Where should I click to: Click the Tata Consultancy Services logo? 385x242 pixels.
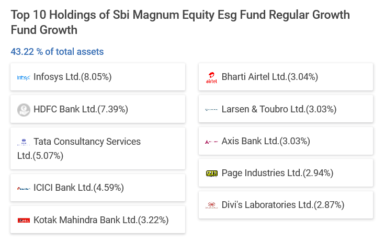pos(24,142)
